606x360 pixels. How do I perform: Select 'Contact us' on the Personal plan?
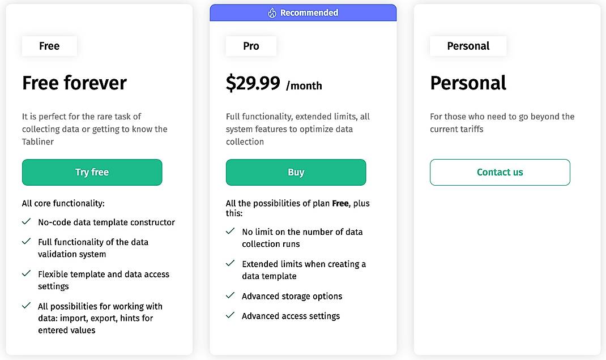pos(500,172)
